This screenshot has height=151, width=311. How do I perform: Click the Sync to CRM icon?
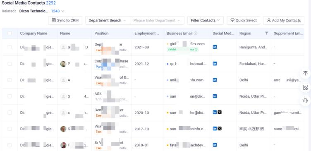[53, 20]
